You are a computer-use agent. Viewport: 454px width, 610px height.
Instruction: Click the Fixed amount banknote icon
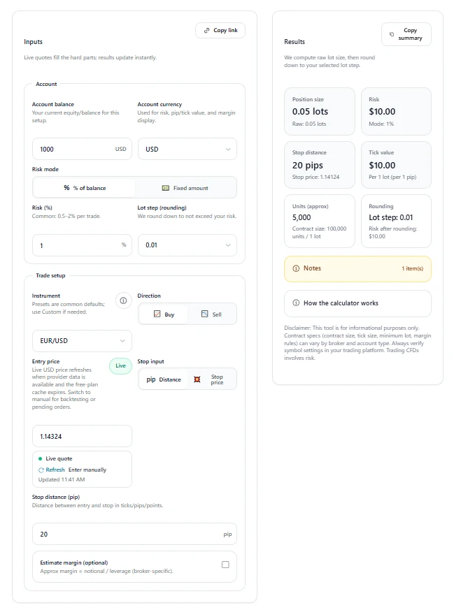166,188
